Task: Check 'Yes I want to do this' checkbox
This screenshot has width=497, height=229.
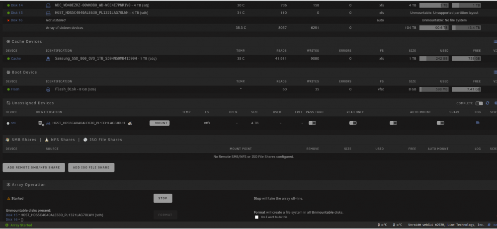Action: [256, 217]
